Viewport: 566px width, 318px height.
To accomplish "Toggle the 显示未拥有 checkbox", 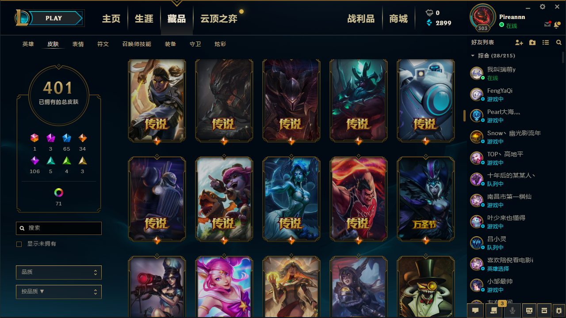I will pos(19,244).
